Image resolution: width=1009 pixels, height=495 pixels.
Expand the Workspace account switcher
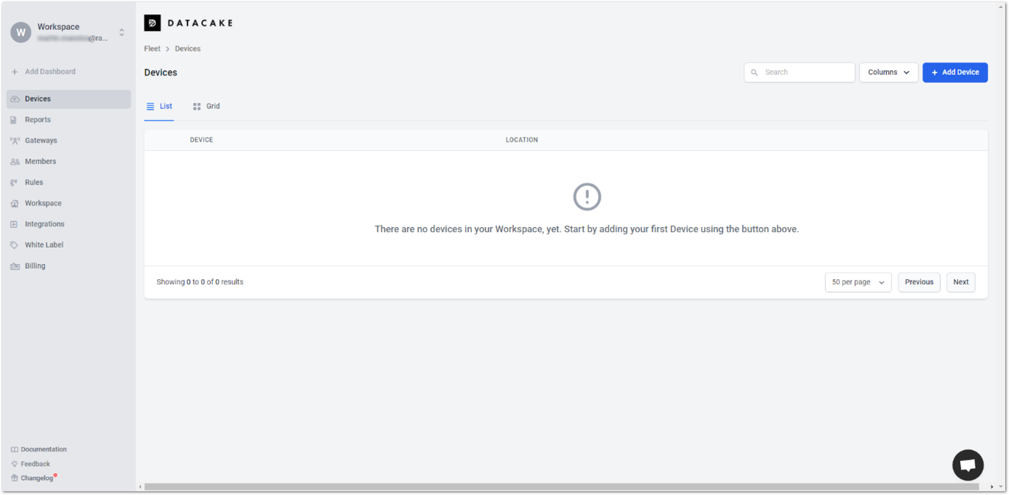point(121,32)
